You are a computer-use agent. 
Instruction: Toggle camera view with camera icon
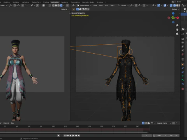coord(177,34)
